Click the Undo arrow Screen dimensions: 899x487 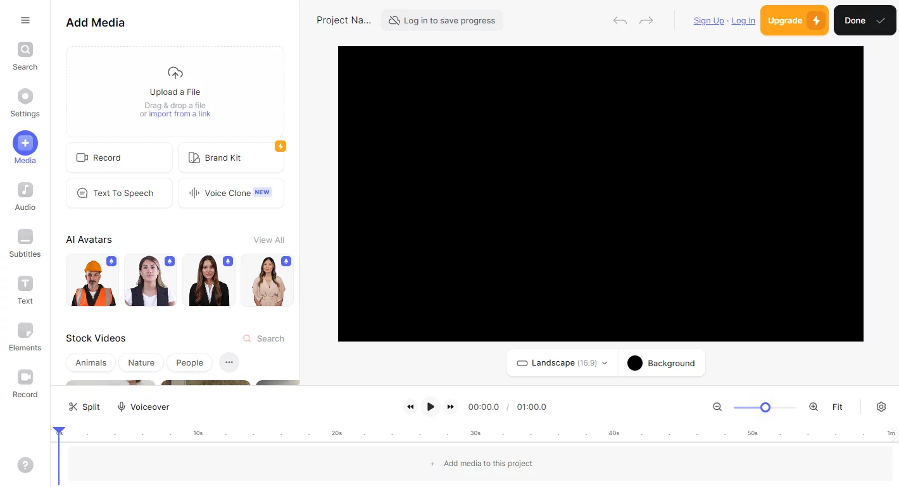coord(620,21)
